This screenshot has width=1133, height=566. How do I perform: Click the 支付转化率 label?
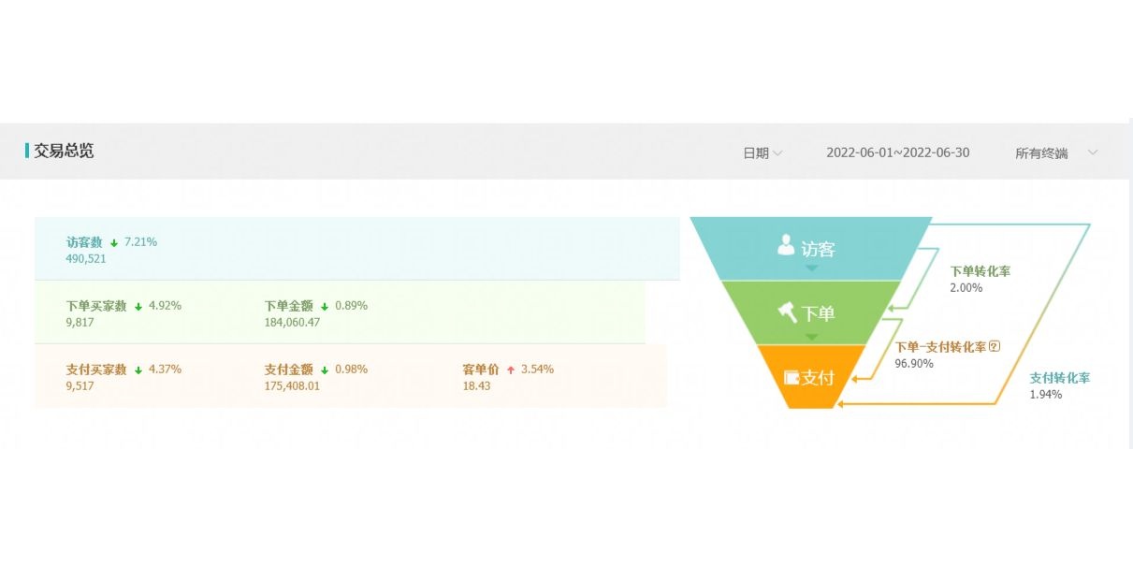(x=1060, y=378)
